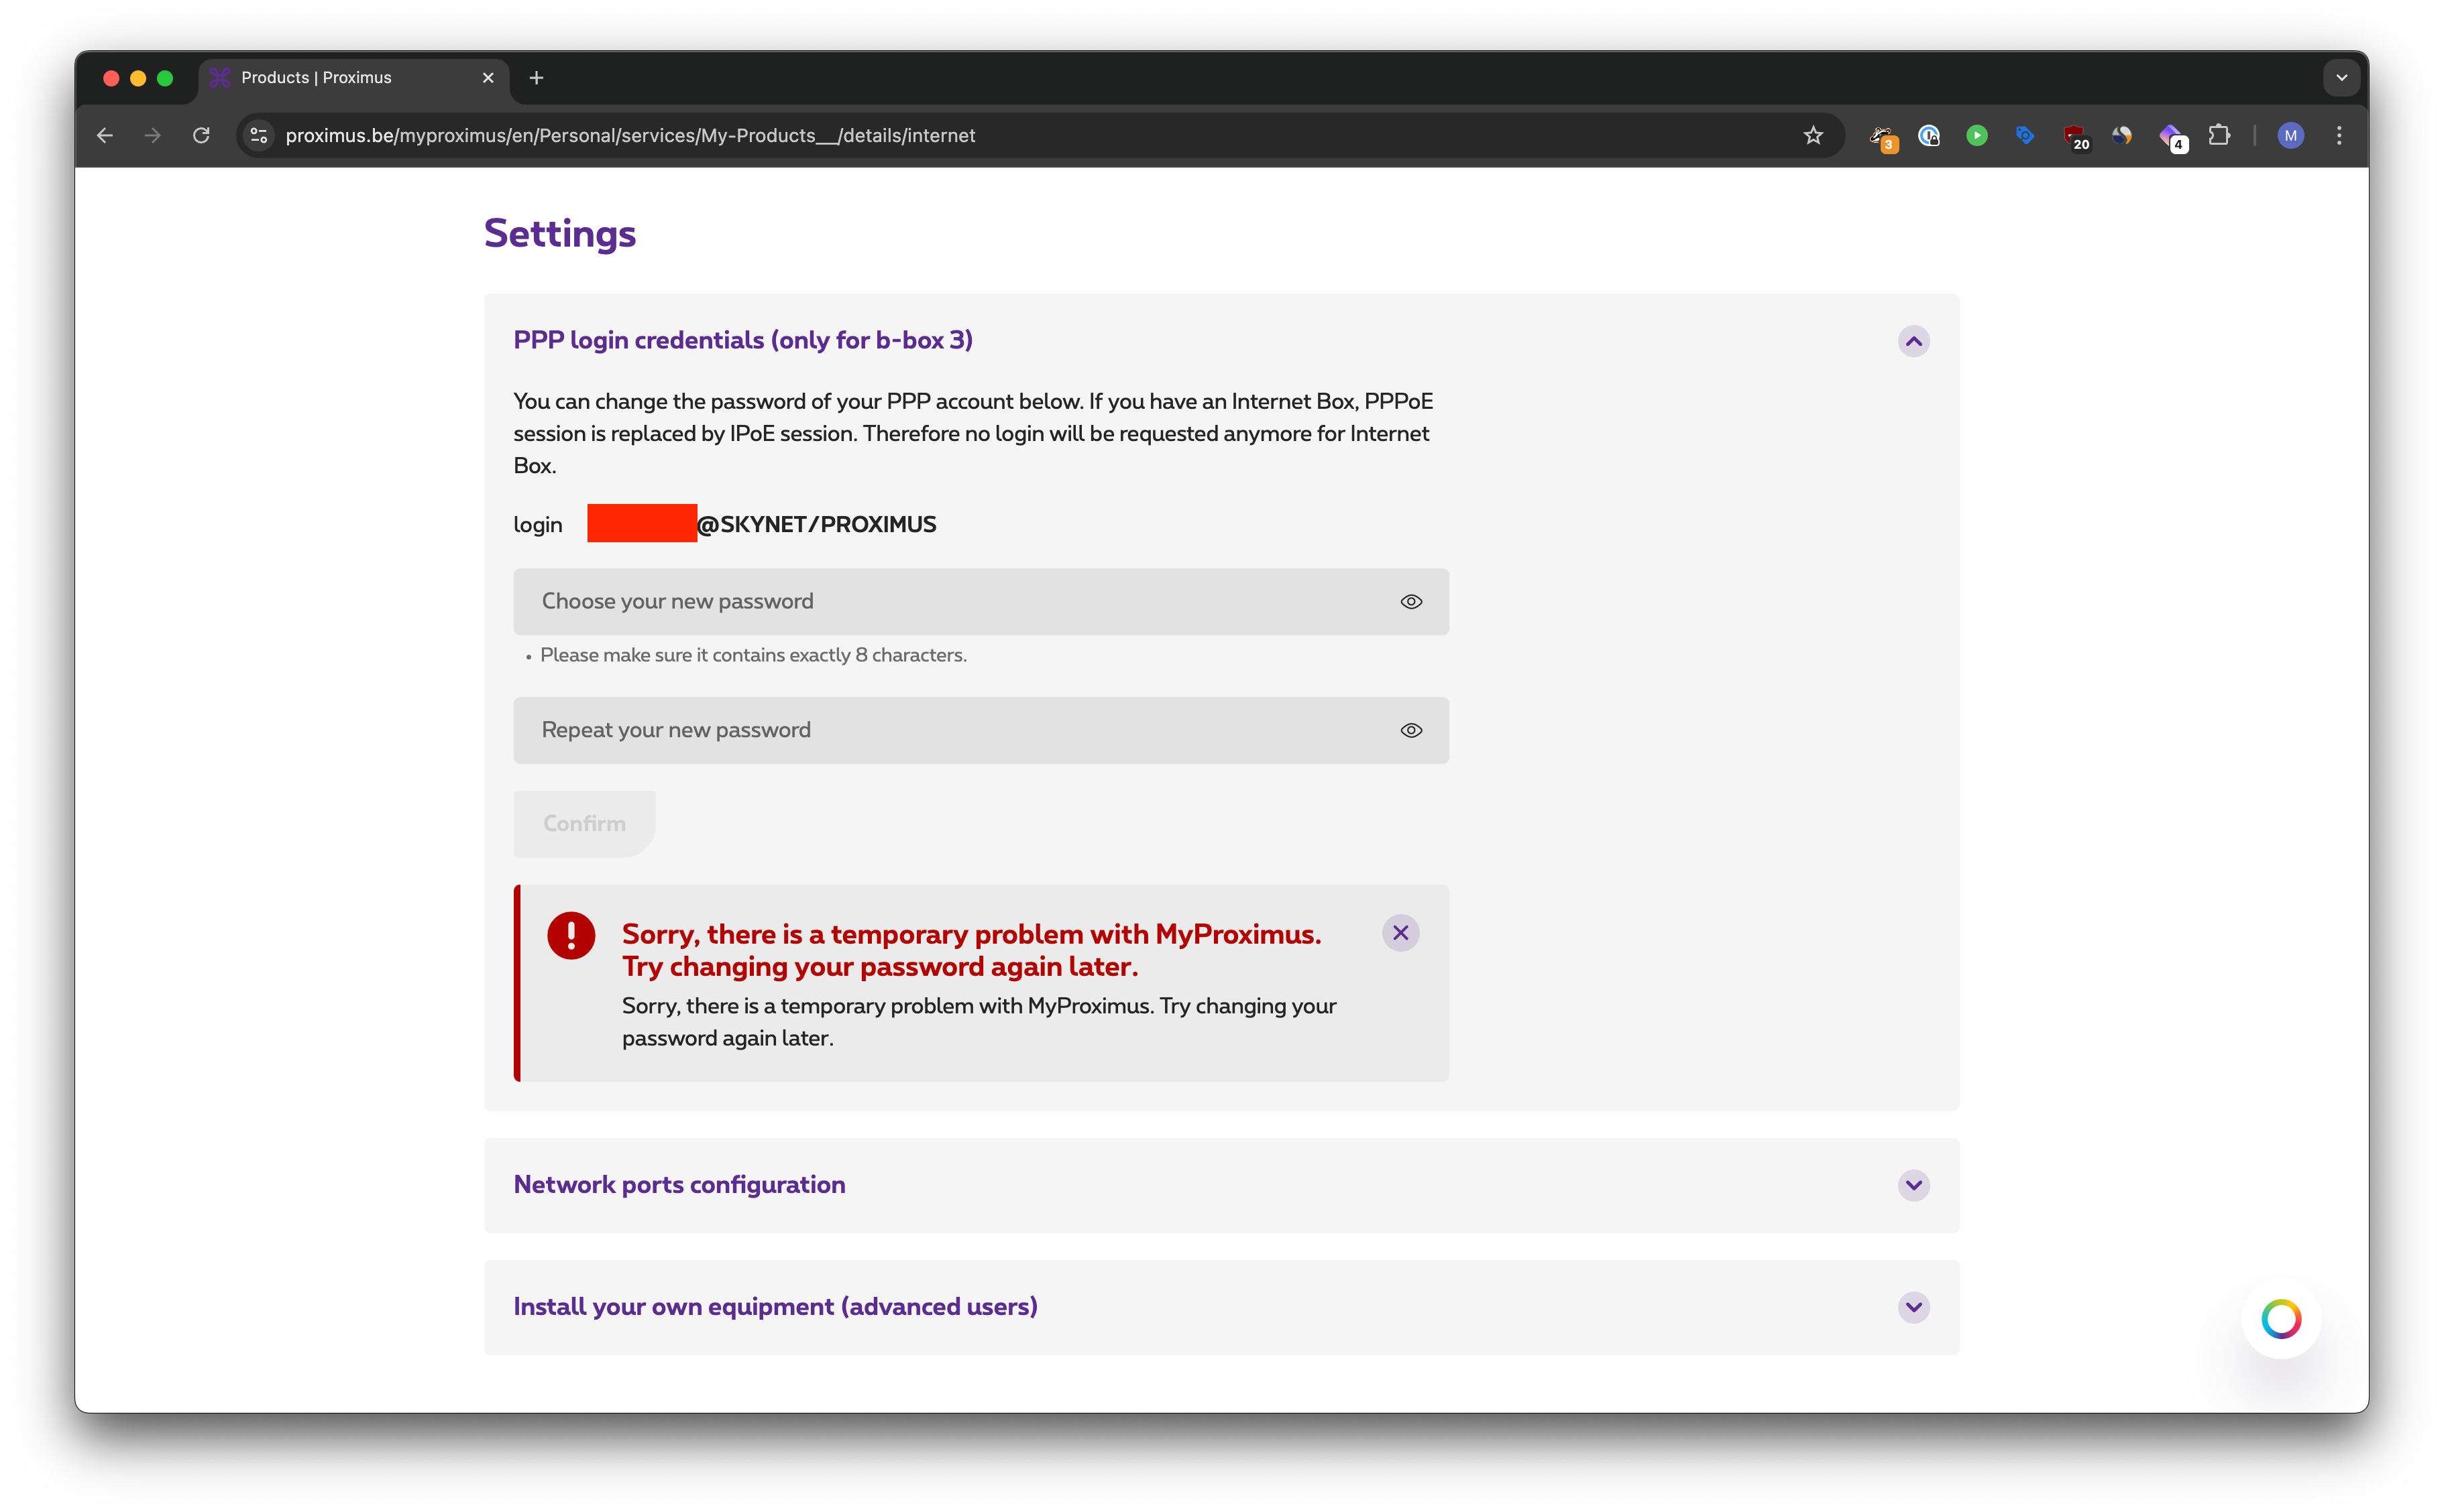The height and width of the screenshot is (1512, 2444).
Task: Click the Settings page title
Action: click(559, 234)
